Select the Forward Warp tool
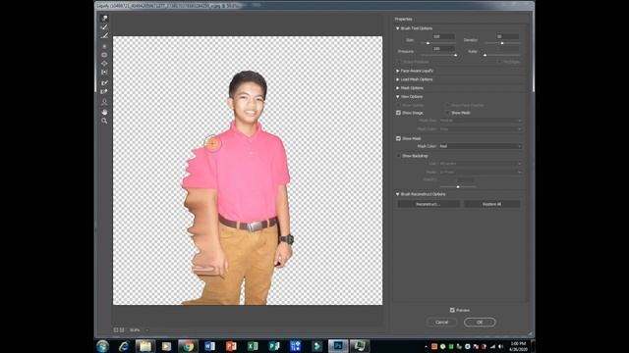Image resolution: width=629 pixels, height=353 pixels. [104, 19]
